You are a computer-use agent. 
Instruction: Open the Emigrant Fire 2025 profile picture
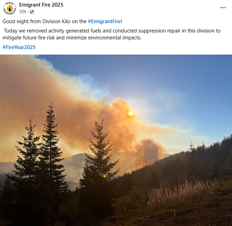point(10,8)
